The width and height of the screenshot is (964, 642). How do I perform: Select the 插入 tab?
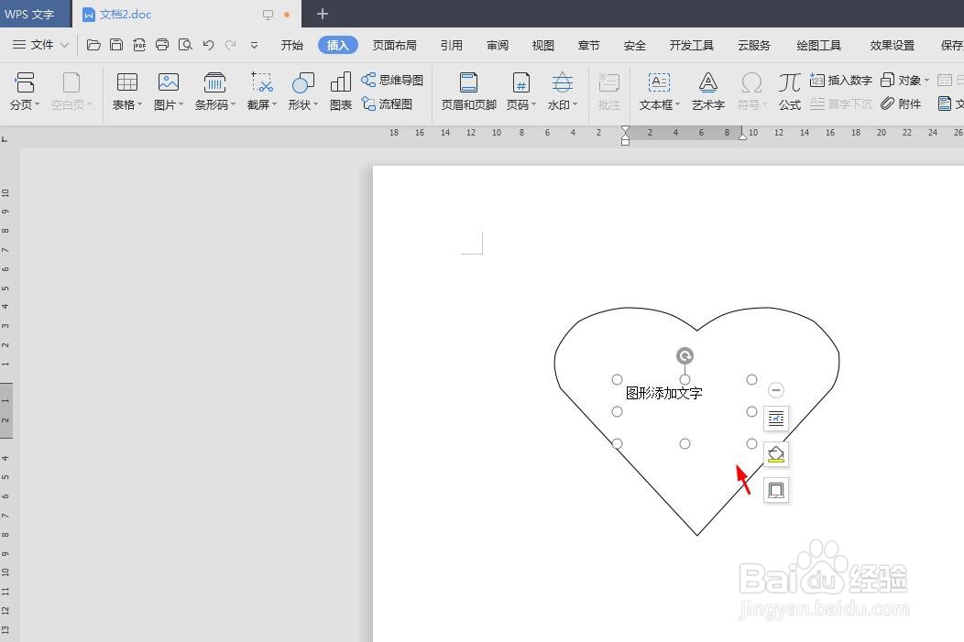pyautogui.click(x=337, y=46)
